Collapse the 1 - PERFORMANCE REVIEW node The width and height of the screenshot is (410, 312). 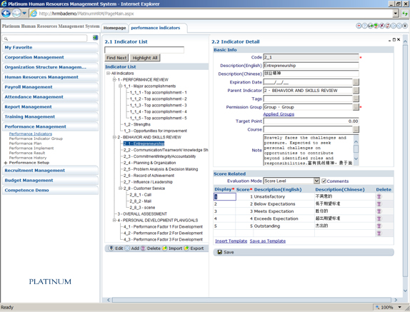tap(114, 80)
